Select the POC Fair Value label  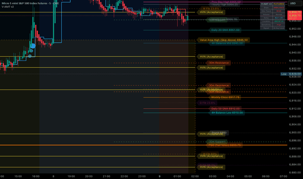(225, 145)
